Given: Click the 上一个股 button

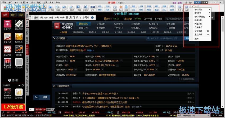Looking at the screenshot, I should pos(148,19).
